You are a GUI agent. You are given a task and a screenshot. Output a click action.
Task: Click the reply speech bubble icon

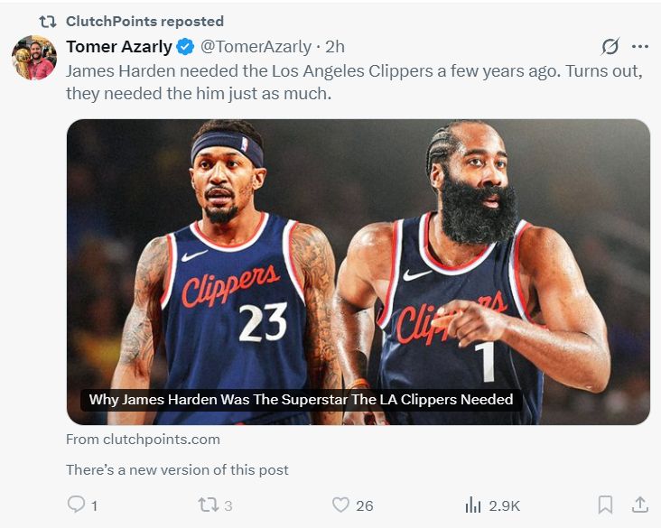click(78, 505)
